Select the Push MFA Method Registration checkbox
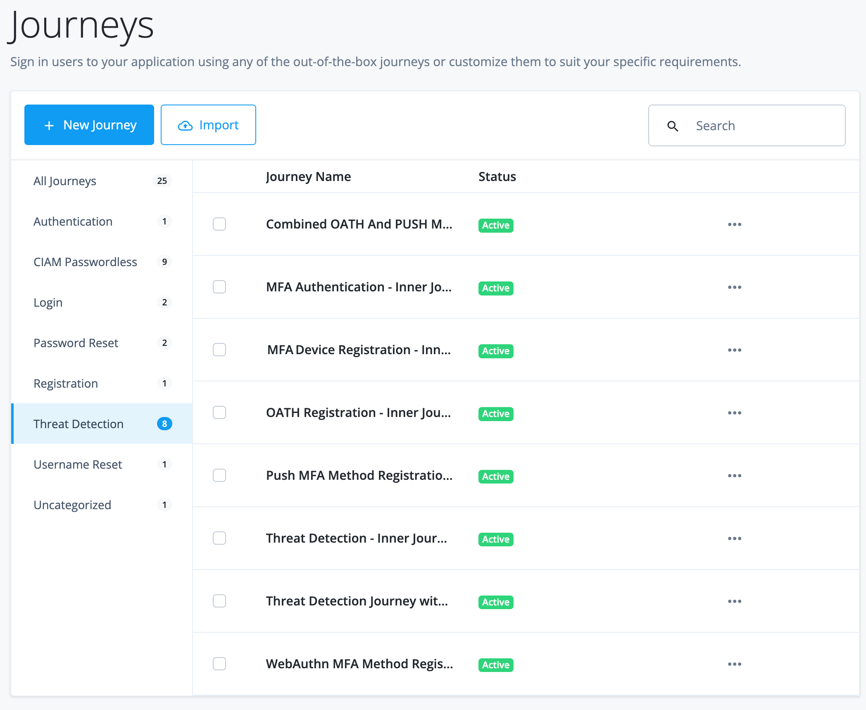This screenshot has height=710, width=866. pyautogui.click(x=219, y=475)
